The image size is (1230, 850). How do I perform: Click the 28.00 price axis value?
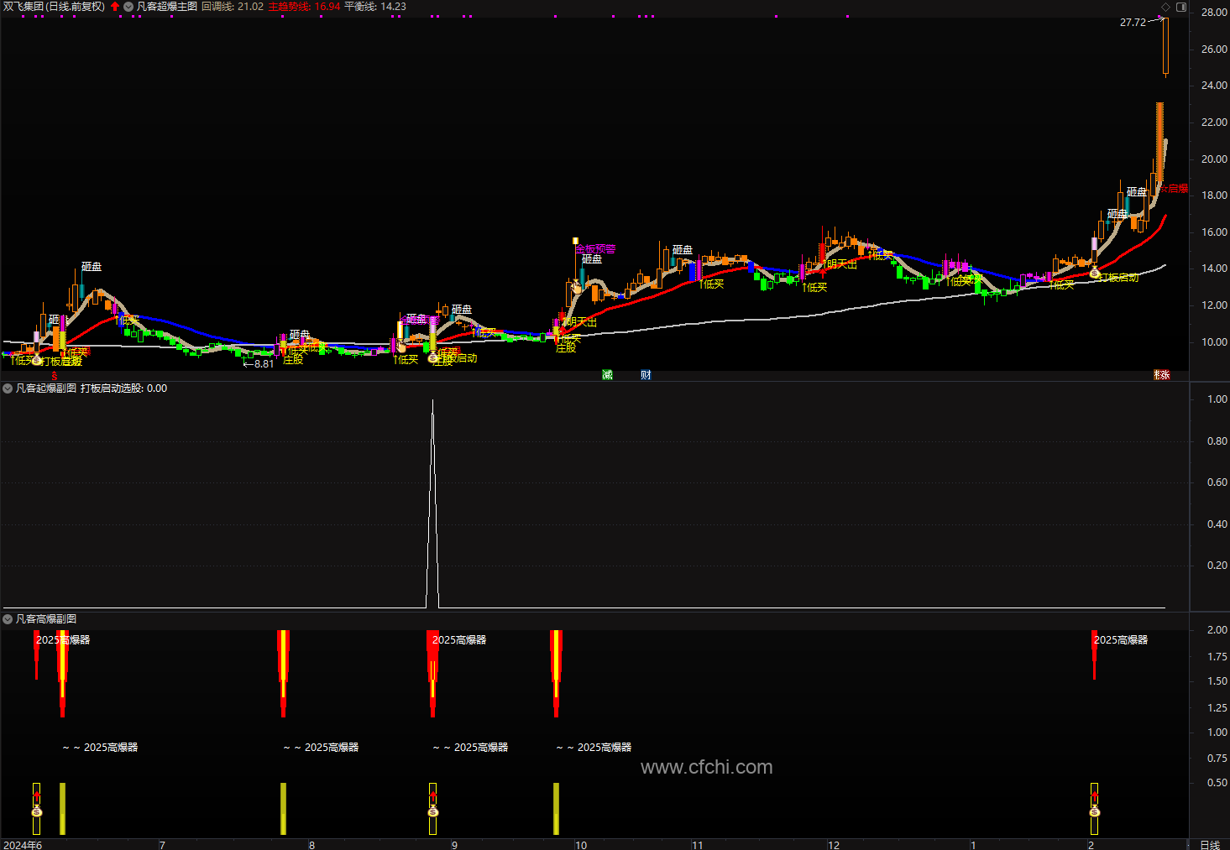1214,13
